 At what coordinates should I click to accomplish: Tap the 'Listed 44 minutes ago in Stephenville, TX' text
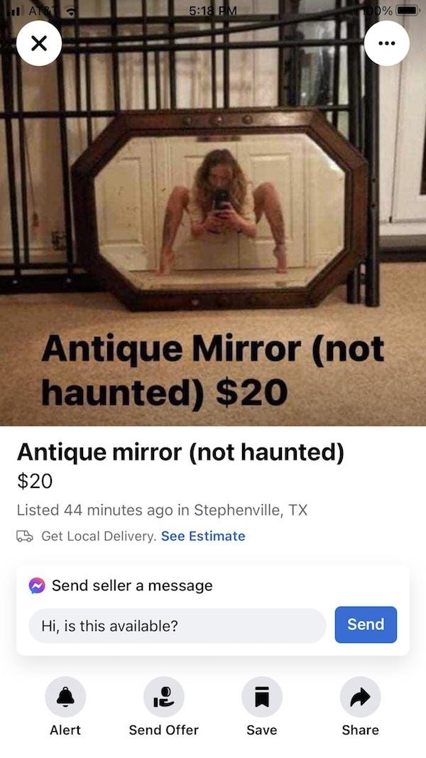coord(163,510)
